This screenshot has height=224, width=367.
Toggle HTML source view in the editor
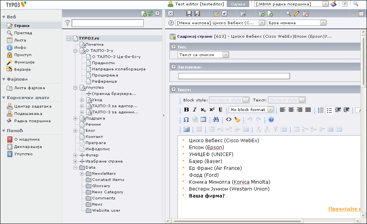[228, 119]
